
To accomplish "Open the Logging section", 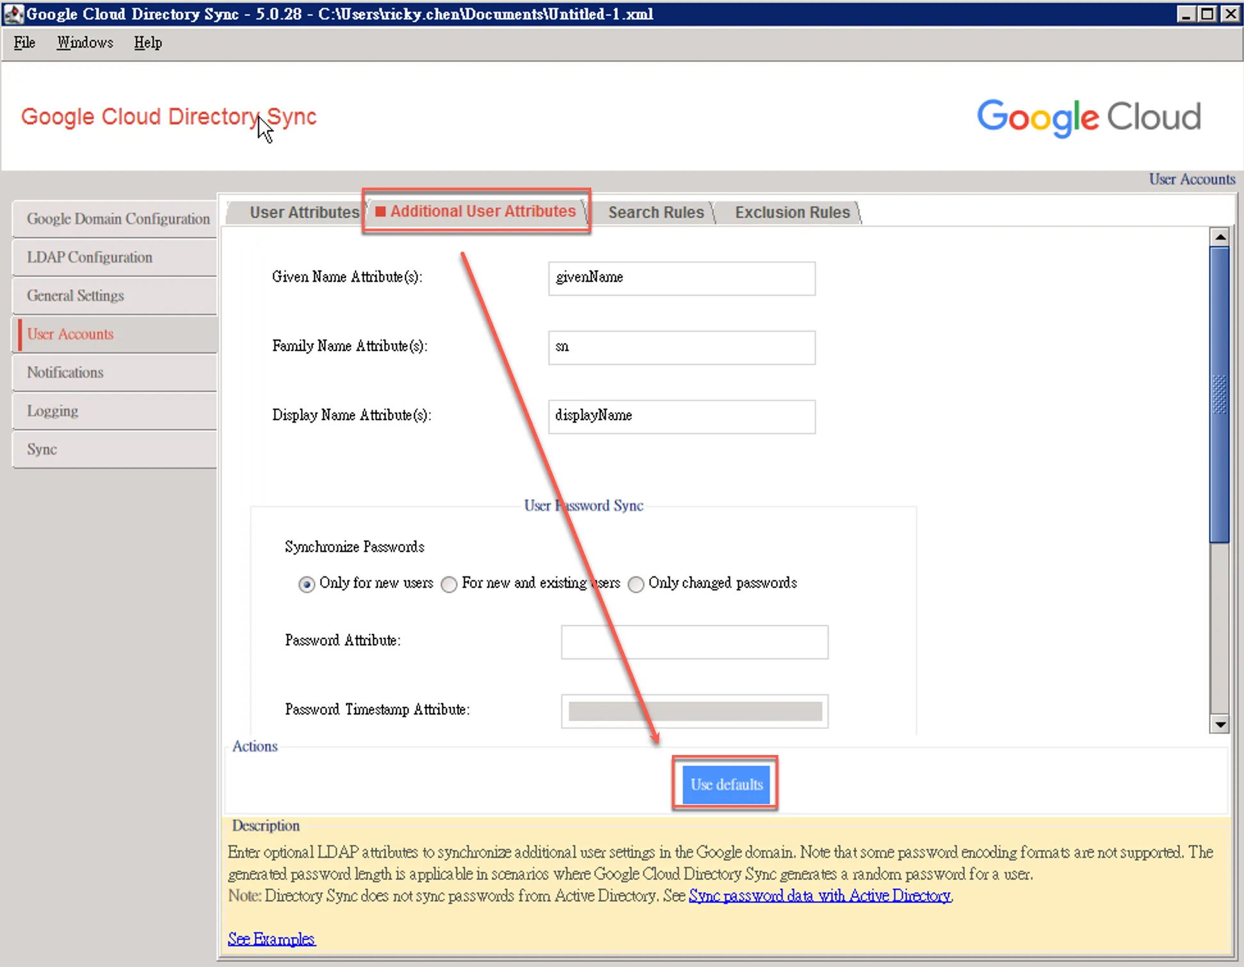I will click(x=115, y=411).
